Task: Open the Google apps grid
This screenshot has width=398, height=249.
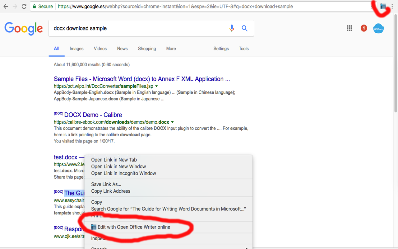Action: [349, 28]
